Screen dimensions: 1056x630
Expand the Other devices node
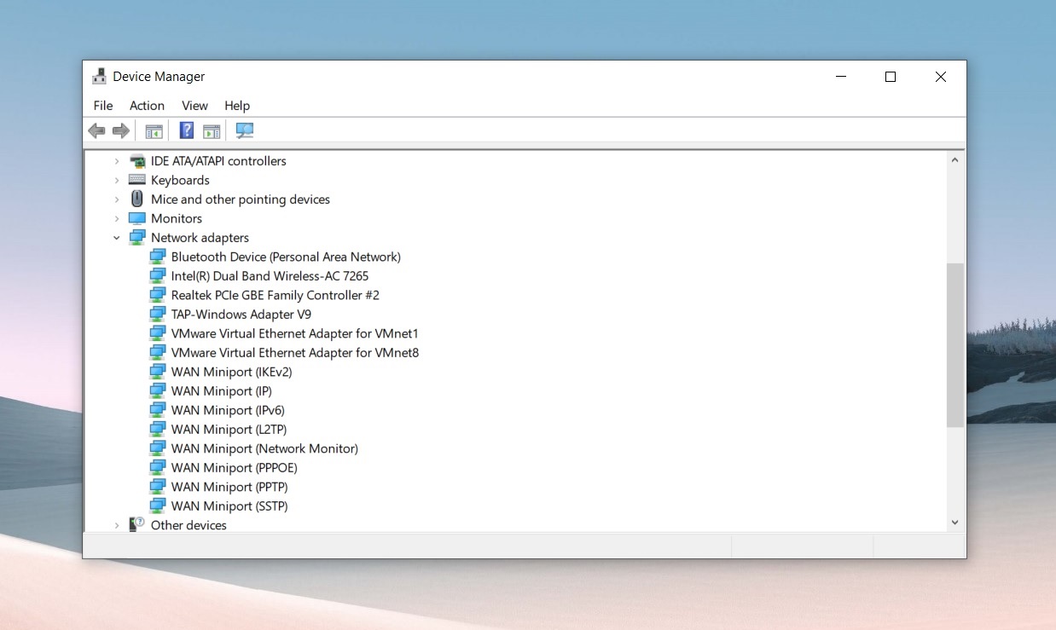point(117,525)
